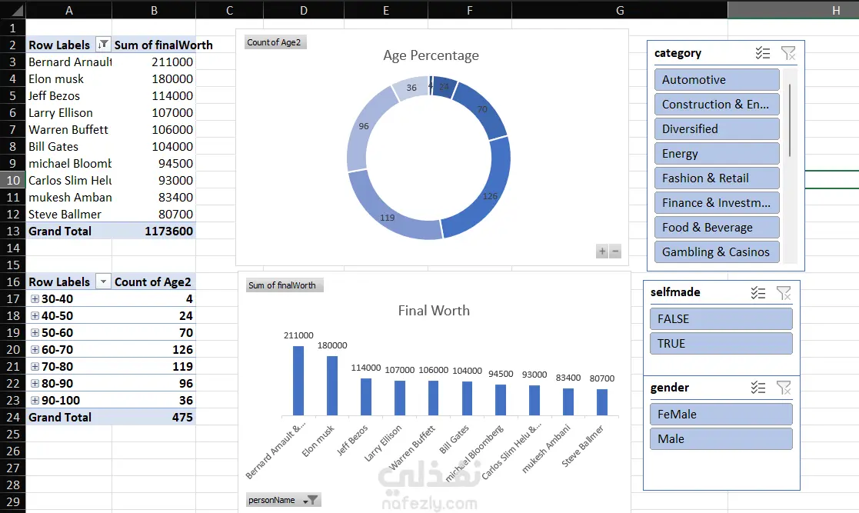
Task: Filter by Food & Beverage category
Action: pos(717,228)
